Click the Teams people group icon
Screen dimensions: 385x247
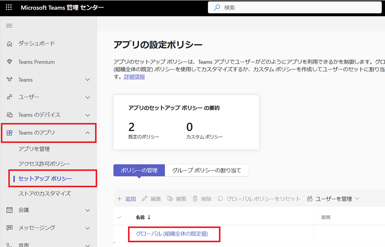point(9,80)
